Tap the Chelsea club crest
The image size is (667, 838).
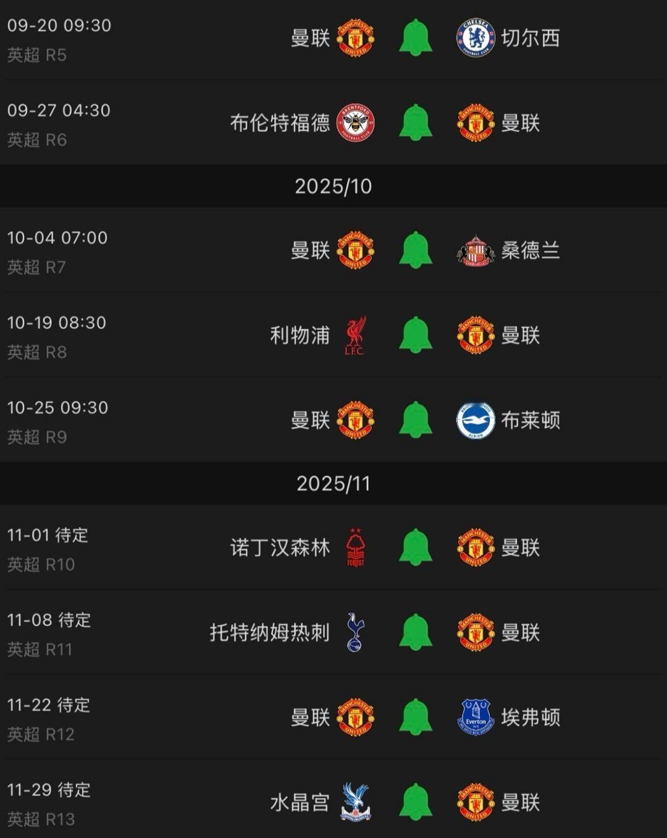tap(476, 38)
